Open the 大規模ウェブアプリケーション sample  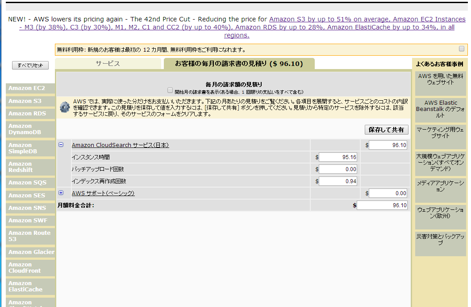point(440,164)
